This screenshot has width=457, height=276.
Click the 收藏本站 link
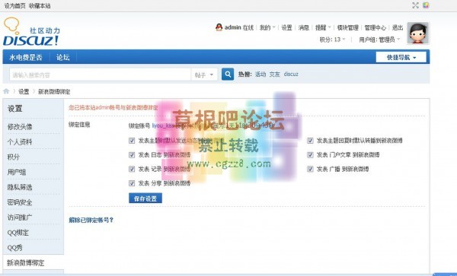[40, 5]
